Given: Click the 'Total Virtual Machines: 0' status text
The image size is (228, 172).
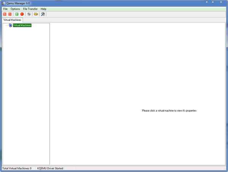Looking at the screenshot, I should point(17,168).
